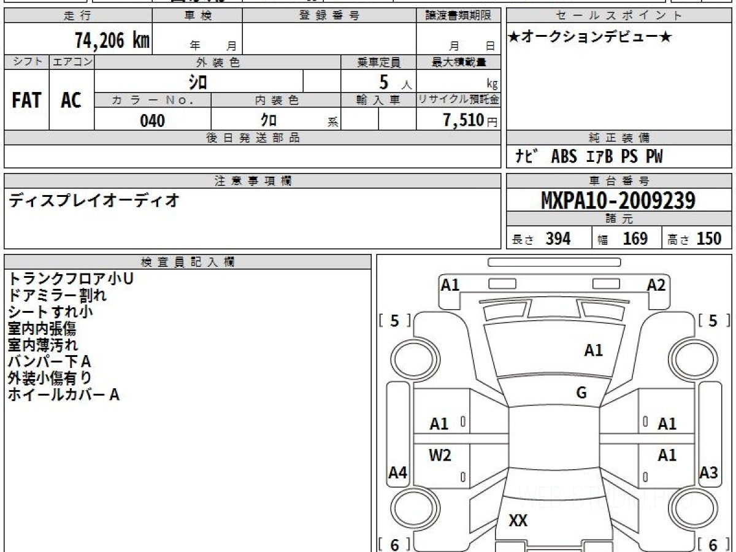The image size is (736, 552).
Task: Select the ナビ ABS エアB PS PW equipment line
Action: click(589, 157)
